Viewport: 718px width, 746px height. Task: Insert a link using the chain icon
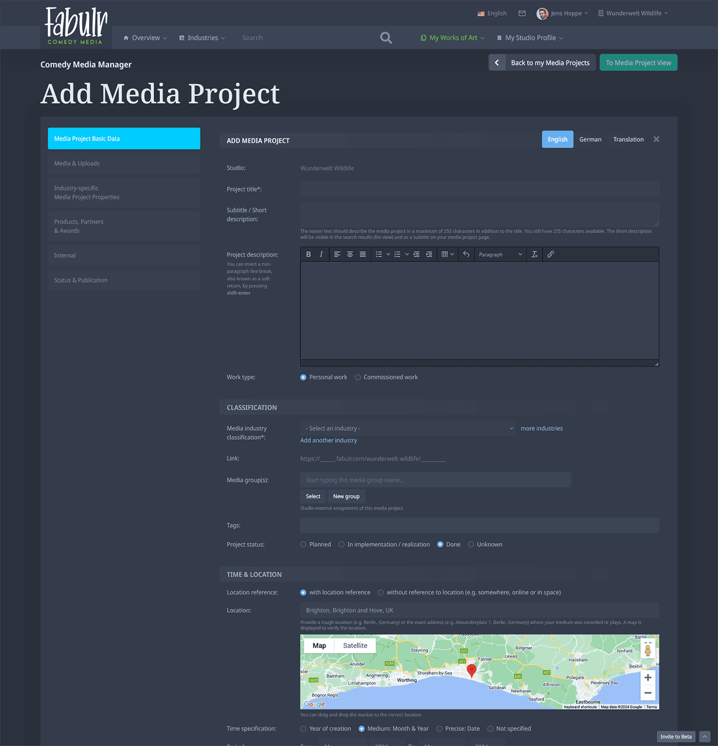pos(551,254)
